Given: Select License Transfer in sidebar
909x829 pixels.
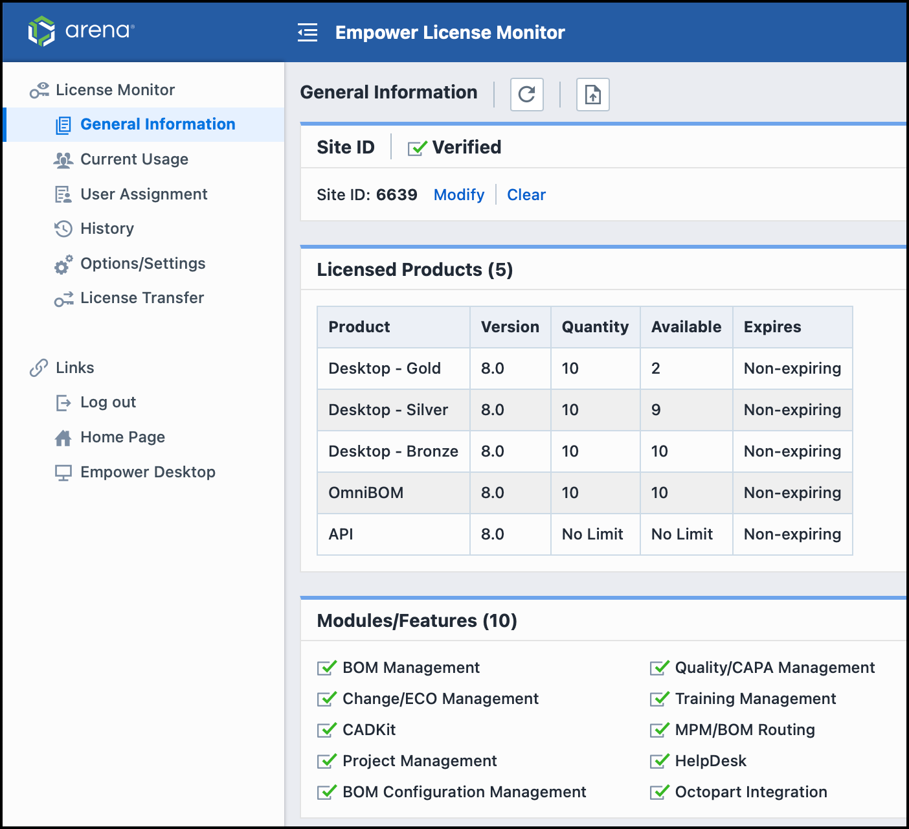Looking at the screenshot, I should point(142,298).
